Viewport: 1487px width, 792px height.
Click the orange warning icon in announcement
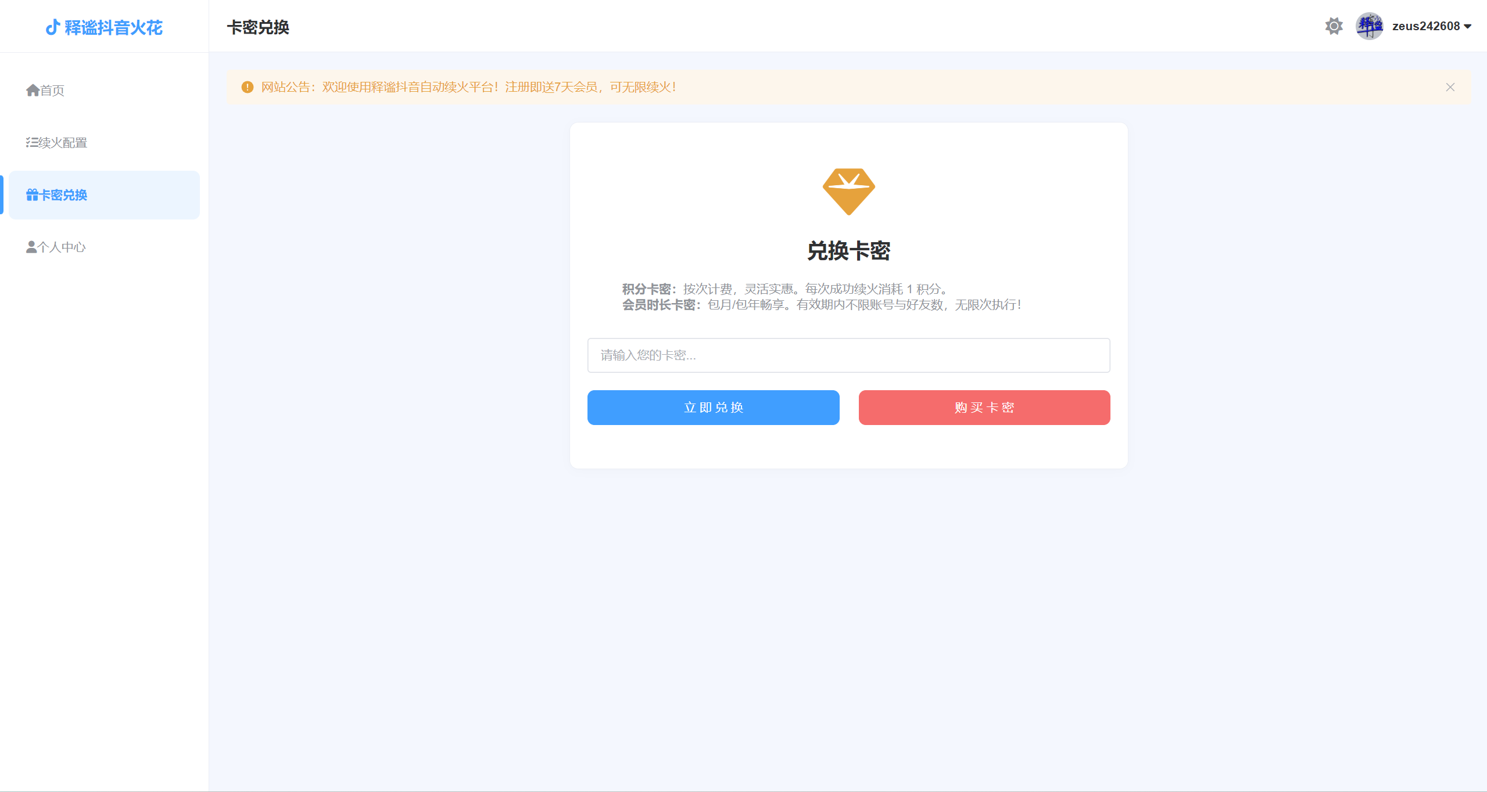248,87
